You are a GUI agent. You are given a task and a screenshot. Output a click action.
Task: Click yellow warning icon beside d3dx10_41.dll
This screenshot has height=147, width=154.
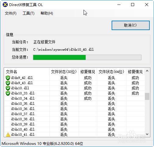pyautogui.click(x=8, y=135)
